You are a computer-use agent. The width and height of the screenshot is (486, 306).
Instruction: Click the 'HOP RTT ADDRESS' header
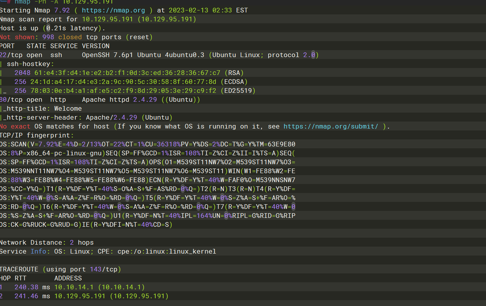(x=41, y=278)
